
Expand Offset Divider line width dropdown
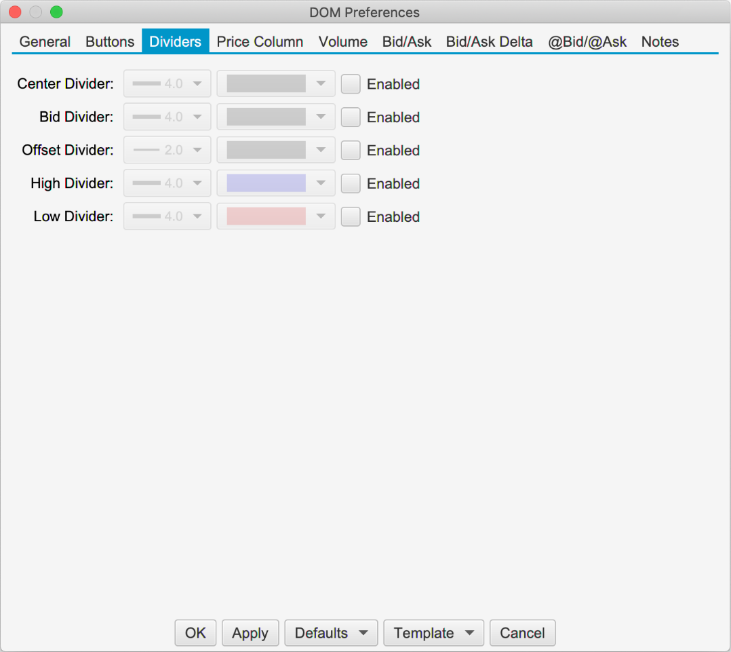click(167, 151)
